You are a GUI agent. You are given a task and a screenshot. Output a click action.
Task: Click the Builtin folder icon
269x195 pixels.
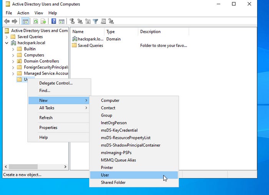click(19, 49)
